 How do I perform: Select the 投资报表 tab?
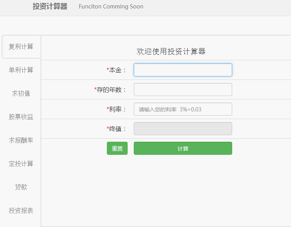[21, 210]
